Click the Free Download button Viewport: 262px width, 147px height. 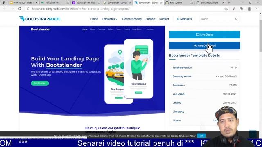(x=205, y=45)
